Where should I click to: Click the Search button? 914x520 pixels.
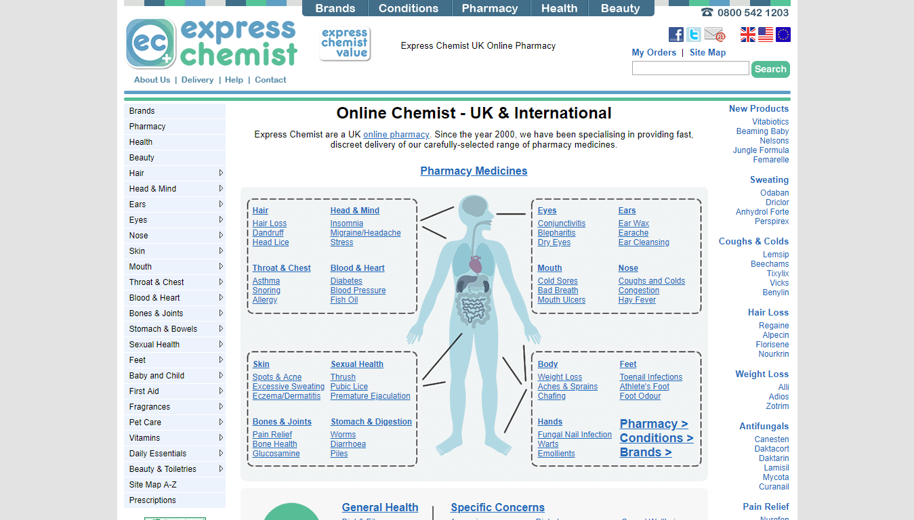(770, 69)
